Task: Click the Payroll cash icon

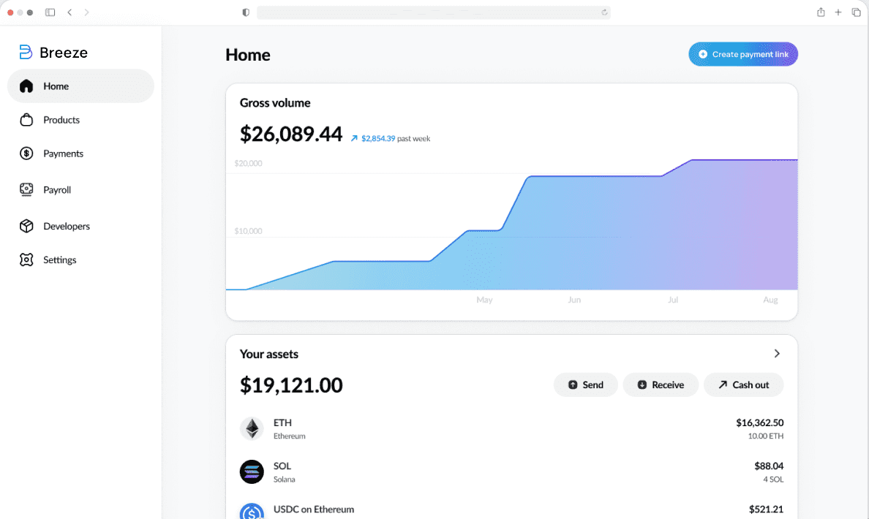Action: [x=26, y=189]
